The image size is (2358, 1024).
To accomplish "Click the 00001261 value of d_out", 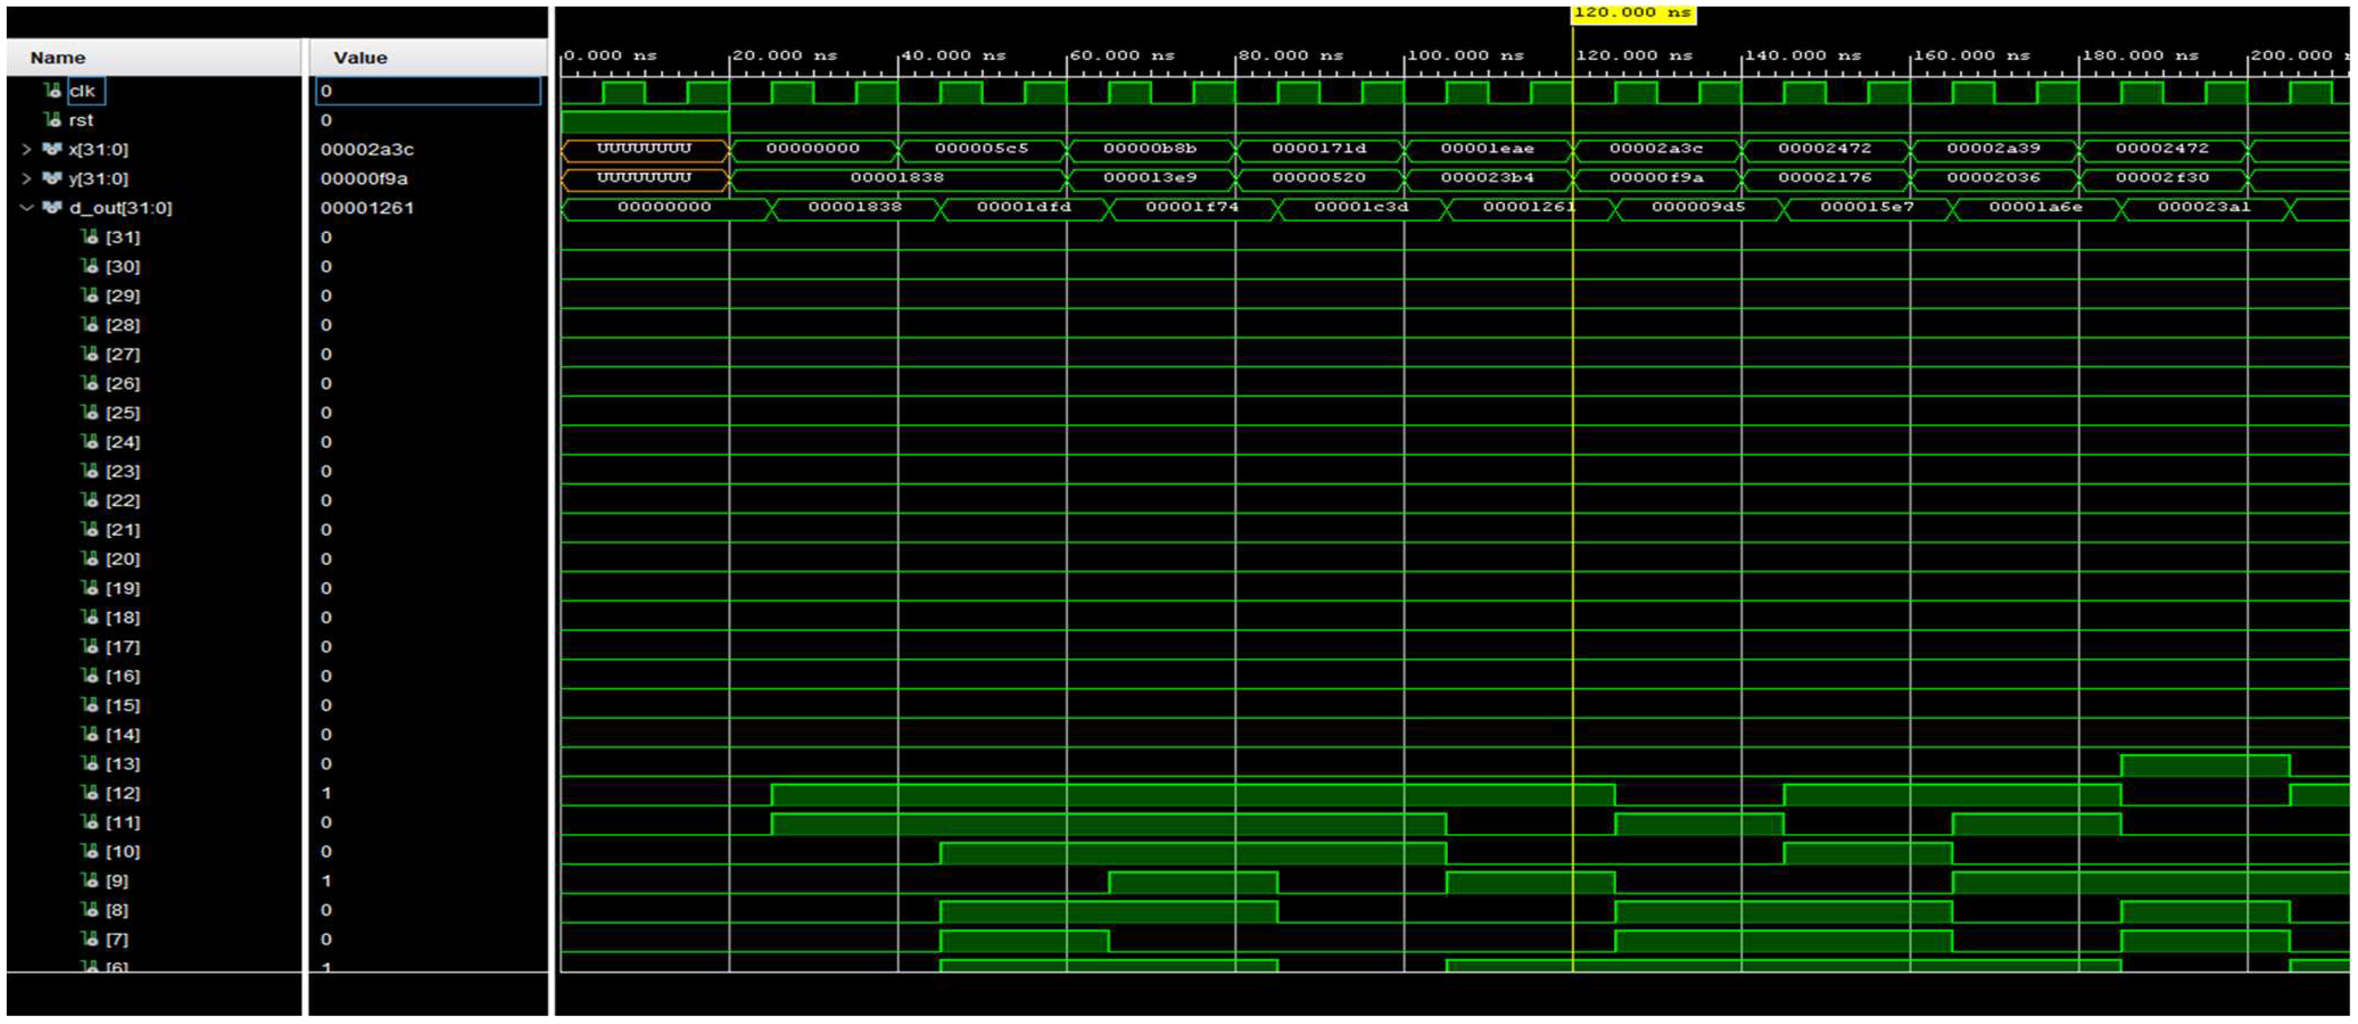I will [367, 208].
